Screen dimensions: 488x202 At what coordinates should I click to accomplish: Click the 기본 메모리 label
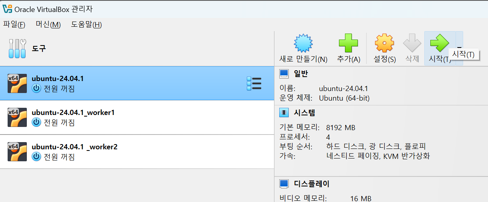[299, 128]
